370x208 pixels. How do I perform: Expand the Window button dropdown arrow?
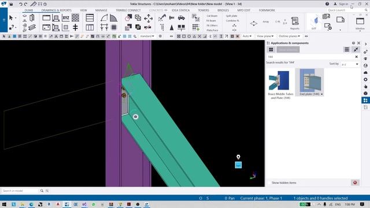[360, 31]
